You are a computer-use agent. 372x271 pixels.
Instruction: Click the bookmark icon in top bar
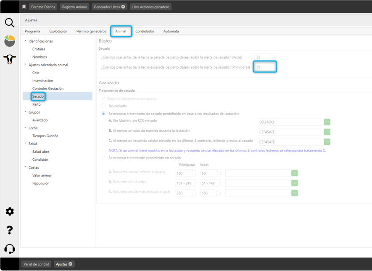tap(24, 7)
